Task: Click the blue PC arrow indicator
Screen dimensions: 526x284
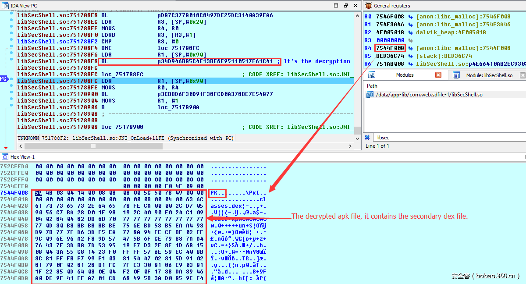Action: coord(4,79)
